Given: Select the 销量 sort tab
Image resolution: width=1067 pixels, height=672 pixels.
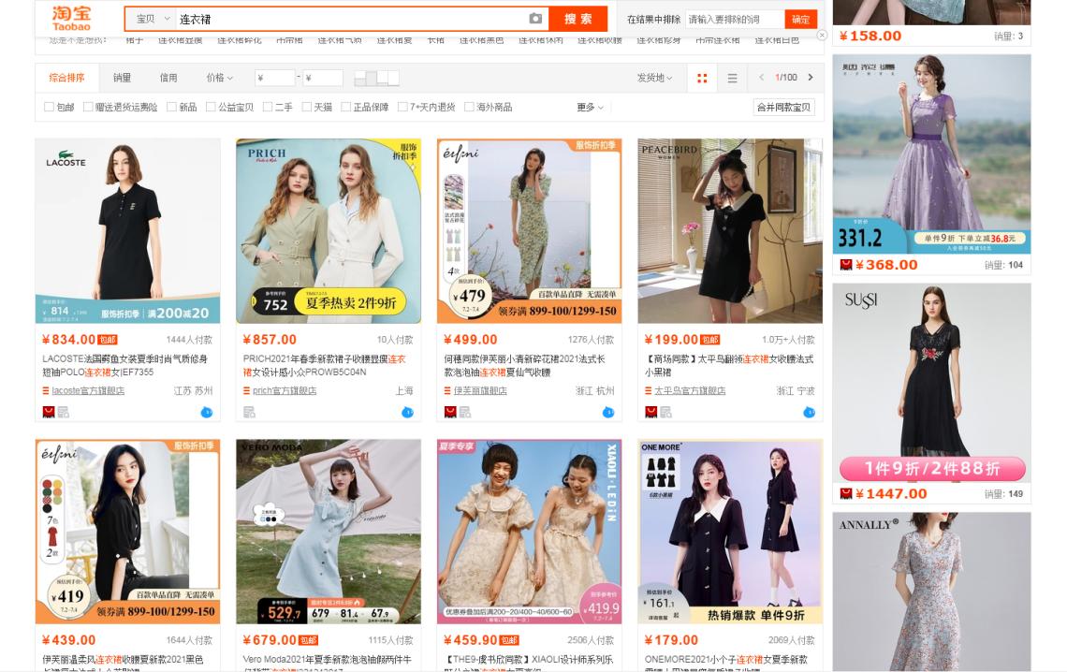Looking at the screenshot, I should tap(122, 79).
